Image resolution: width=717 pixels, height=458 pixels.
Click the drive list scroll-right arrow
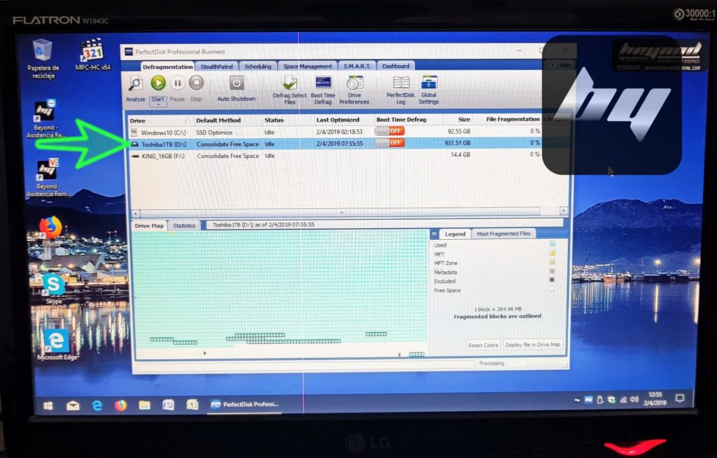coord(564,210)
